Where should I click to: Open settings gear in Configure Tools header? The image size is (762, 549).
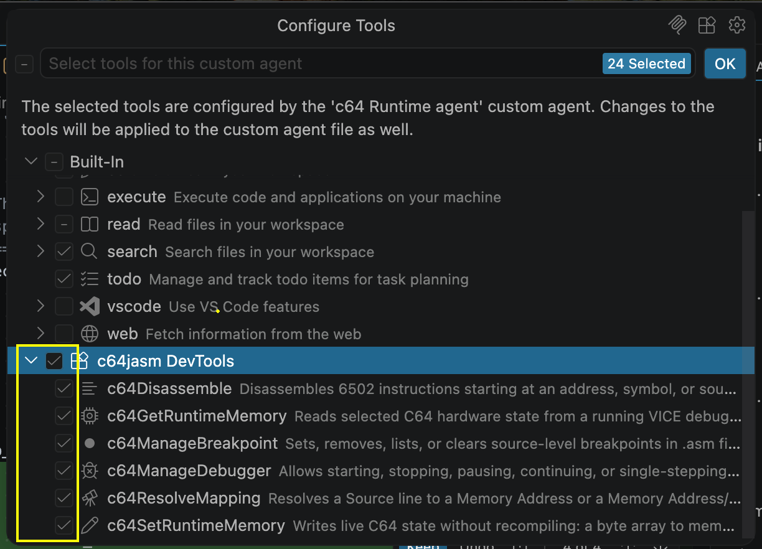[x=737, y=25]
